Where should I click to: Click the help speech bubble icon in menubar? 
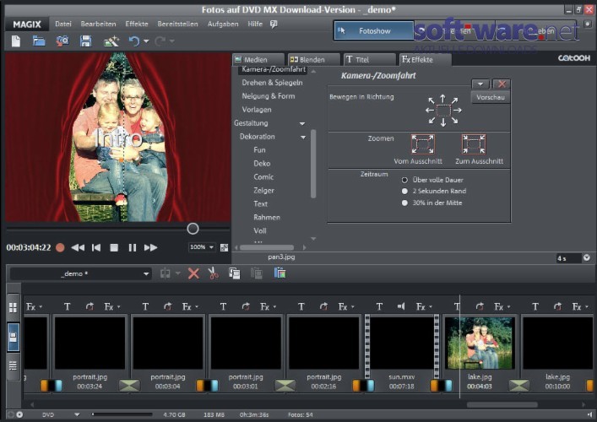(x=274, y=24)
